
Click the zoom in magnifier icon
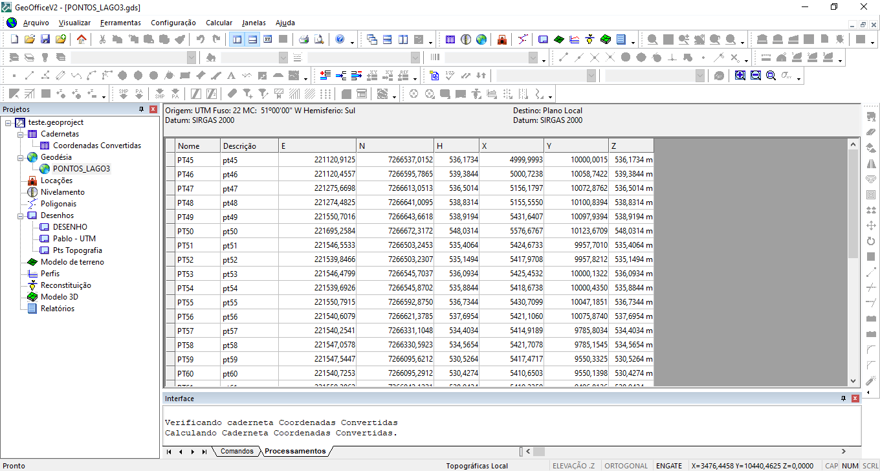click(740, 76)
